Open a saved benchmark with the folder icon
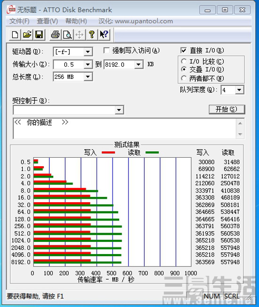This screenshot has width=259, height=307. [27, 35]
